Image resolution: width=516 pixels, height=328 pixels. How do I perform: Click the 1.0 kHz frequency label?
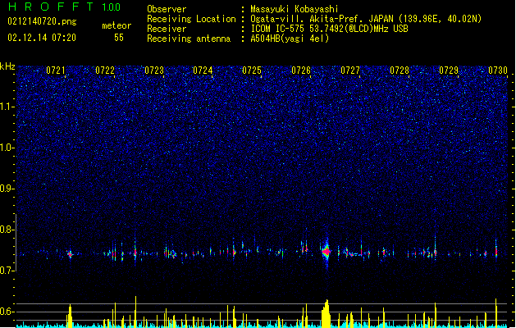(7, 148)
